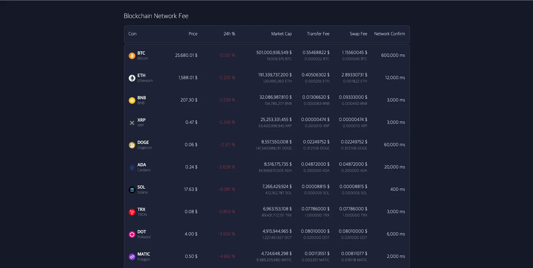Sort by the Swap Fee column header
533x268 pixels.
[359, 34]
